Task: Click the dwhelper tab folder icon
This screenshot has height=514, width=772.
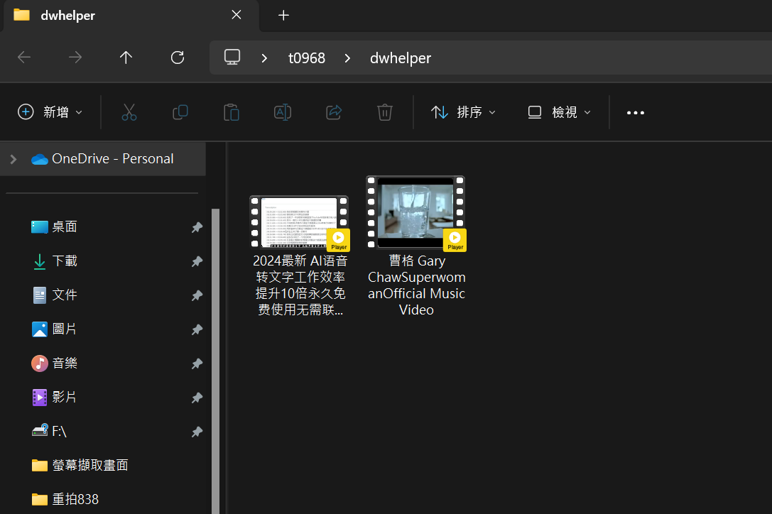Action: [x=22, y=15]
